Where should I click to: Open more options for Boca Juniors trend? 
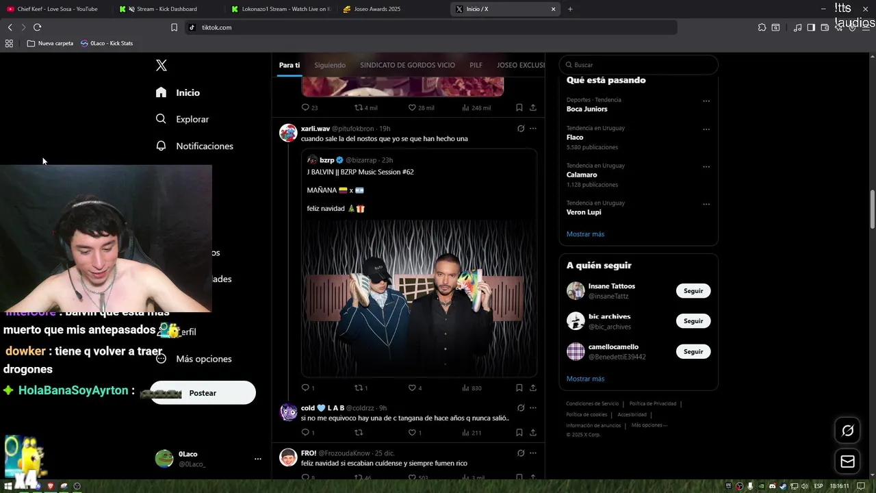click(706, 101)
